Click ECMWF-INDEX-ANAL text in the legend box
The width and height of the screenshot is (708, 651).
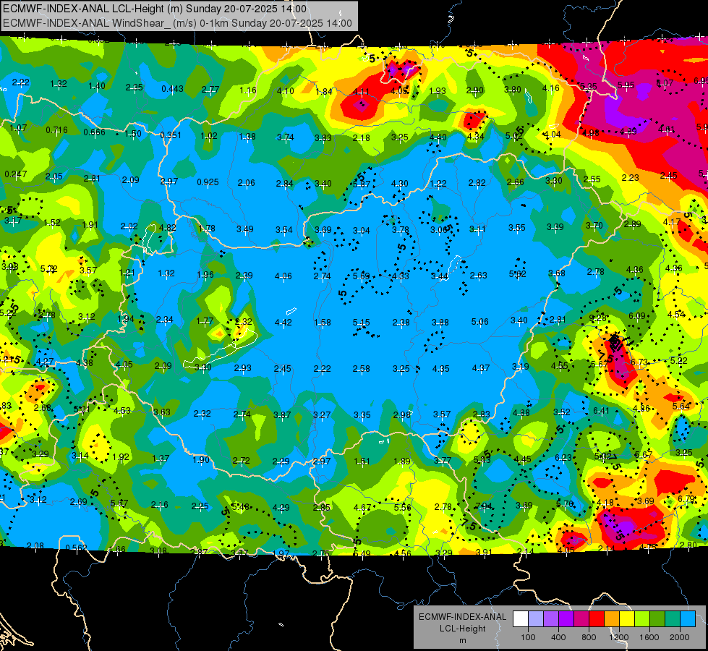click(462, 617)
